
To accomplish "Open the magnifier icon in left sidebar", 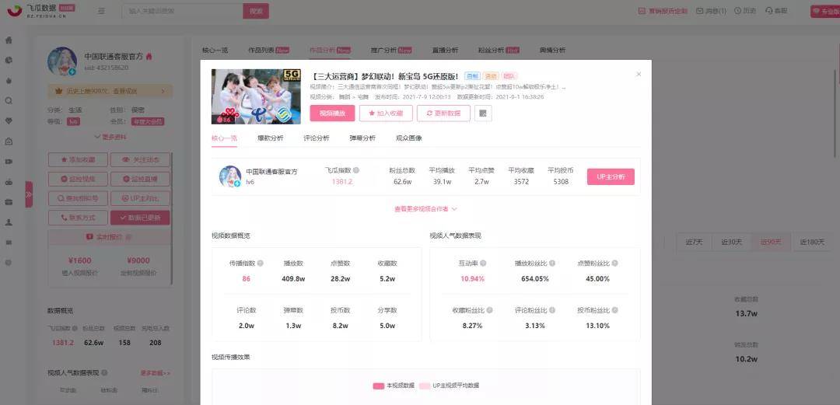I will (x=9, y=101).
